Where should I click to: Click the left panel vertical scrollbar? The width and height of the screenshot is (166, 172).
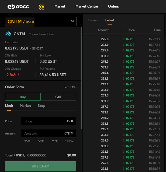point(81,78)
